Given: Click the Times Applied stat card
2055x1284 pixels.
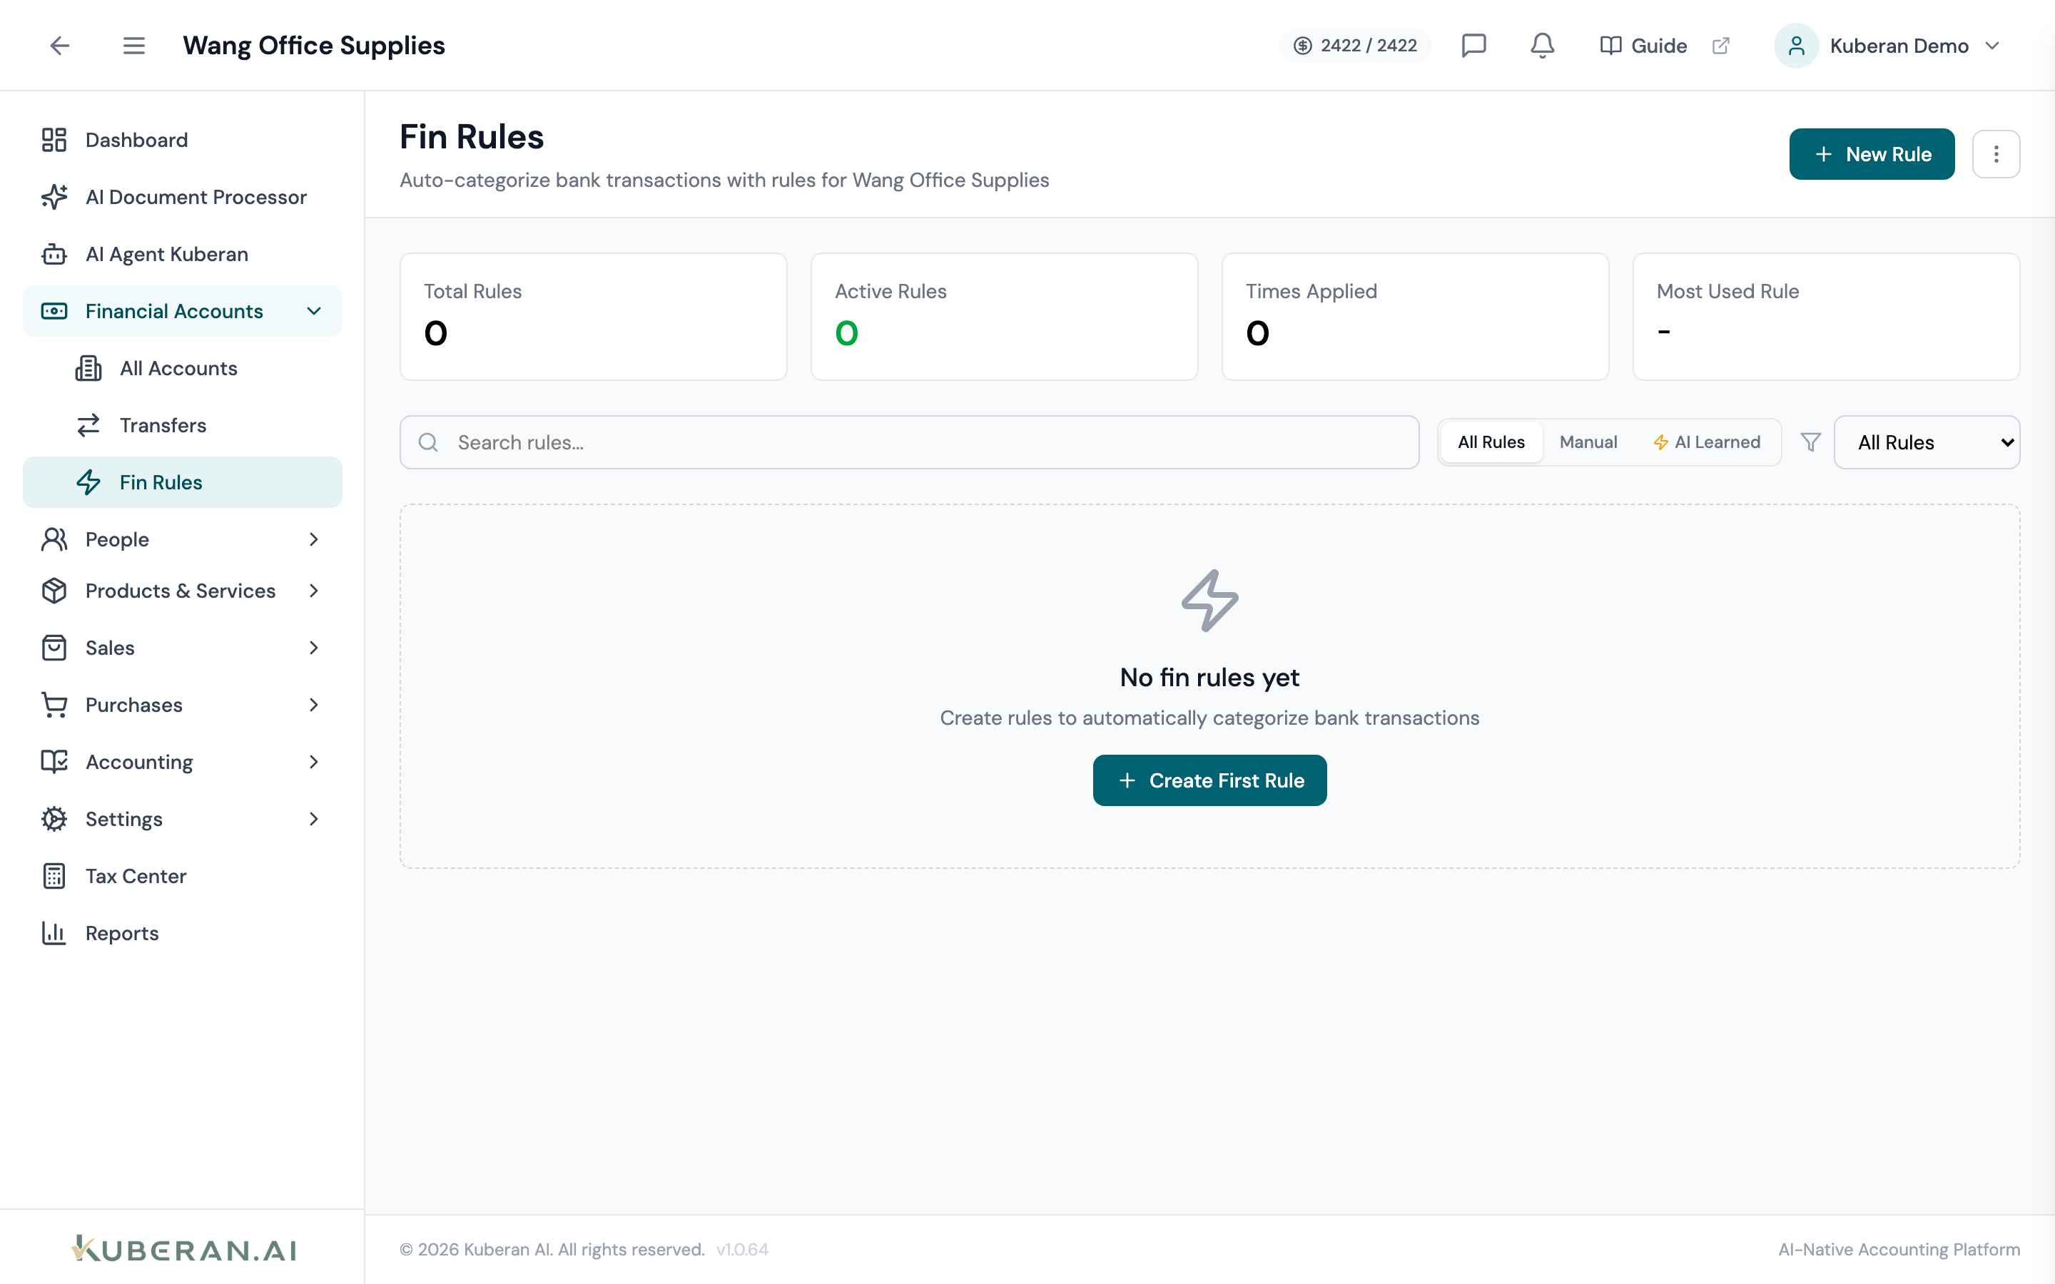Looking at the screenshot, I should 1415,317.
